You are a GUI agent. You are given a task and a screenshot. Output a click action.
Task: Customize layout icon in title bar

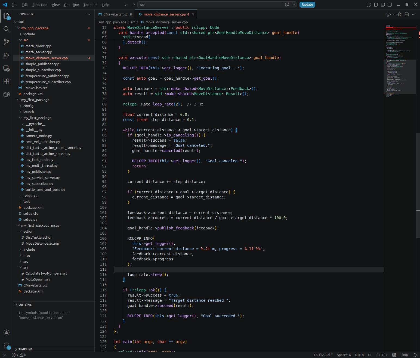(x=369, y=5)
